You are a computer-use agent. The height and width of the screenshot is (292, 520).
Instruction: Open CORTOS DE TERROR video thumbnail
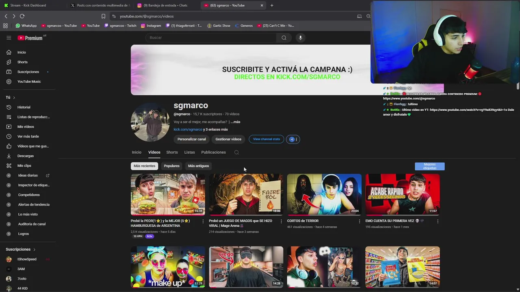(x=324, y=194)
